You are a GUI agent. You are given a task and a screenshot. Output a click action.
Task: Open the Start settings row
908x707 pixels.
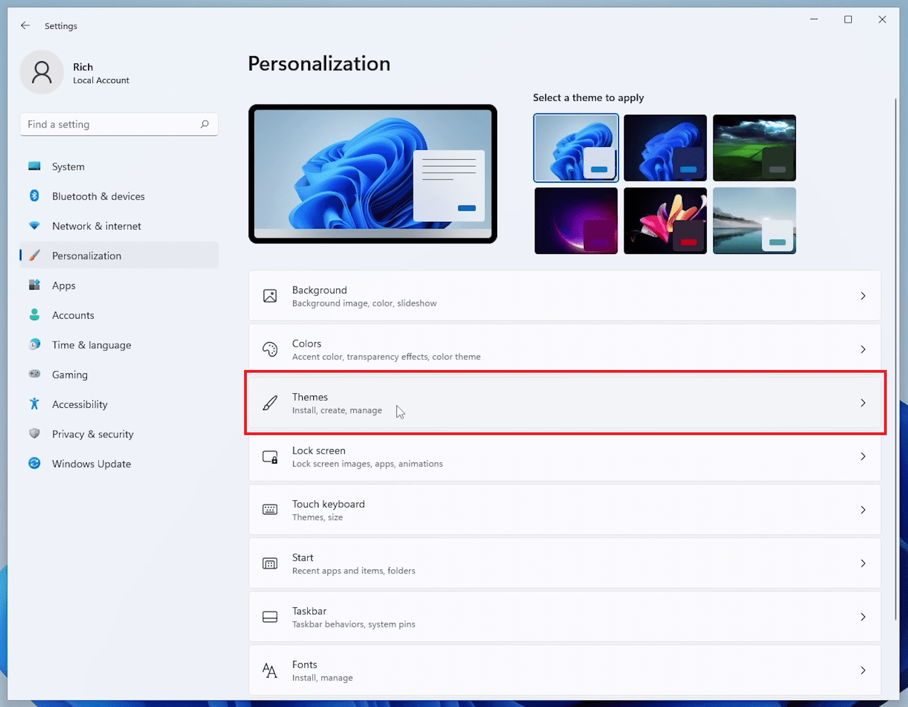click(x=564, y=563)
